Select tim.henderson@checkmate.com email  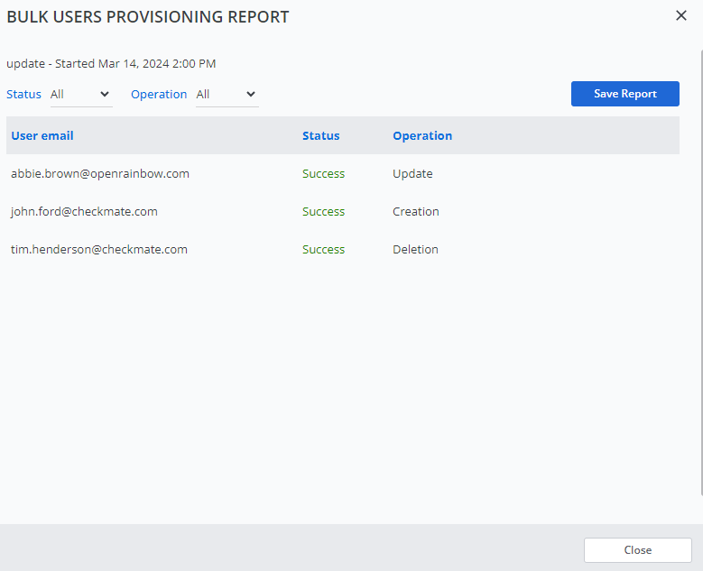pos(99,250)
